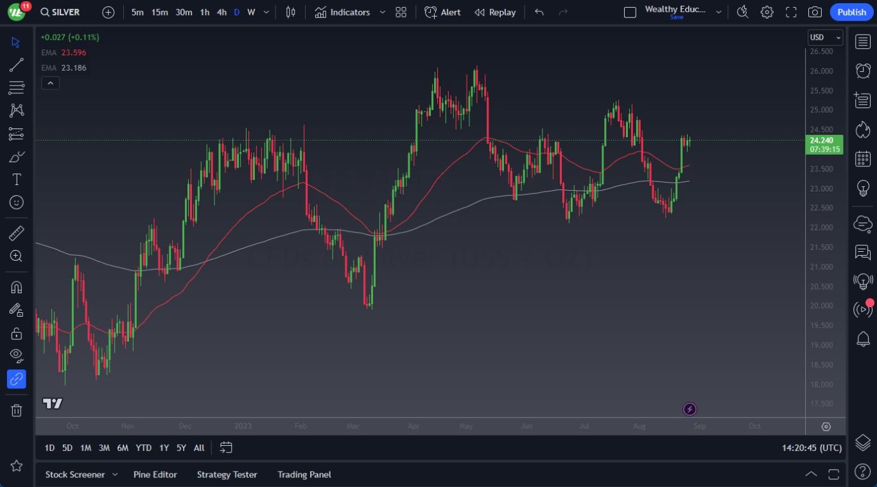Select the trend line drawing tool
This screenshot has width=877, height=487.
coord(17,65)
